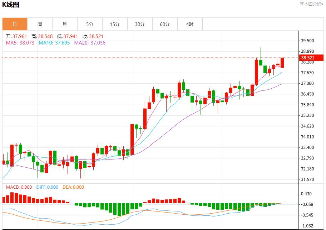This screenshot has width=326, height=230.
Task: Open the 基本面分析 link
Action: [x=311, y=4]
